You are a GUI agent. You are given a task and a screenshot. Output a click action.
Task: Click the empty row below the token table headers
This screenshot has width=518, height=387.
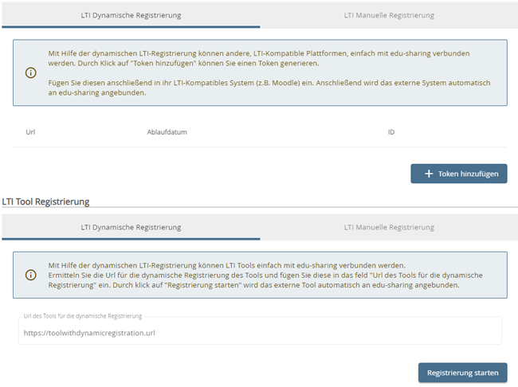point(260,154)
